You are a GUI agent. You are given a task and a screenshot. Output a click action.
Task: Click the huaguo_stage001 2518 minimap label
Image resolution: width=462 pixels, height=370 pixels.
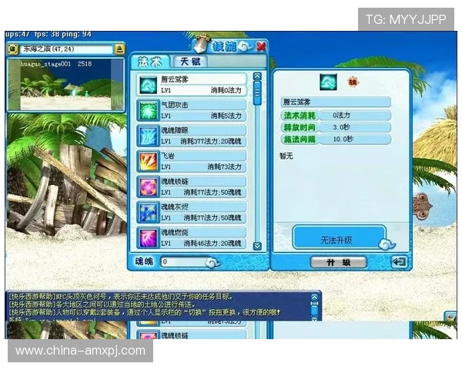pos(56,64)
